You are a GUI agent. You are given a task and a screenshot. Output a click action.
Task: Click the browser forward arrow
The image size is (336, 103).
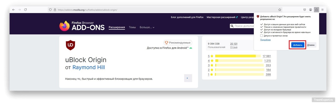(x=20, y=10)
